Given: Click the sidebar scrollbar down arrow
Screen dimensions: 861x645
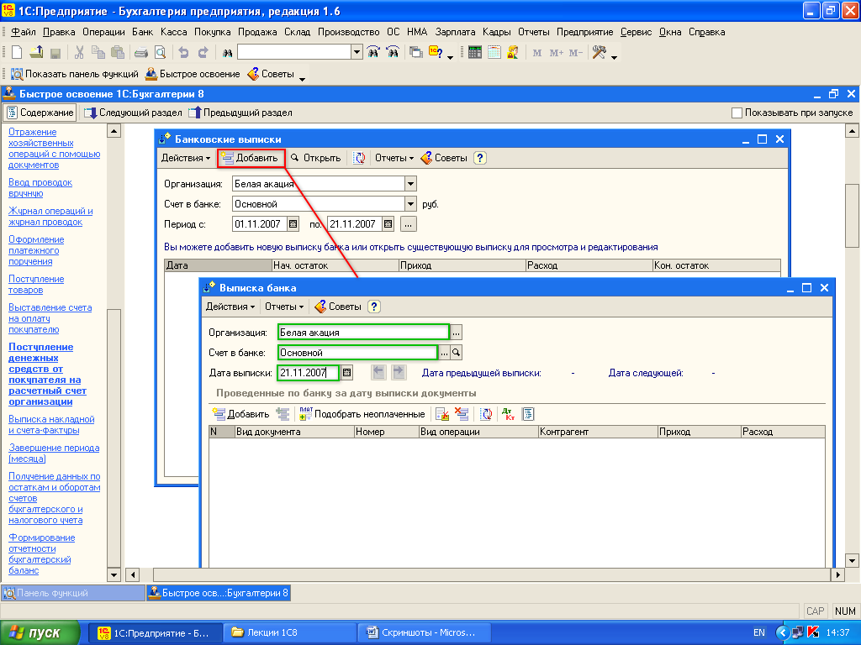Looking at the screenshot, I should (114, 574).
